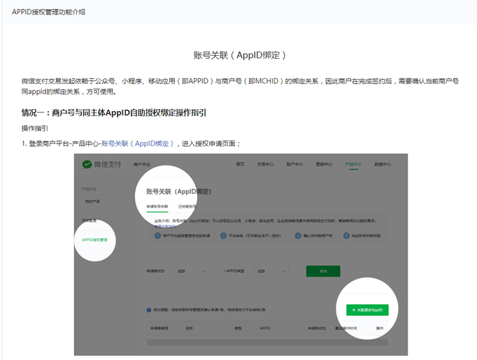The image size is (477, 360).
Task: Click the blue info icon beside 待办提醒
Action: click(149, 310)
